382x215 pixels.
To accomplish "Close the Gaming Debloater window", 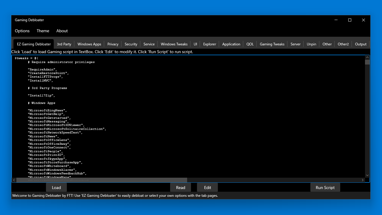I will [x=363, y=20].
